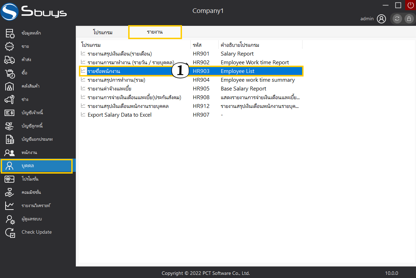The width and height of the screenshot is (416, 278).
Task: Switch to the รายงาน tab
Action: pyautogui.click(x=155, y=32)
